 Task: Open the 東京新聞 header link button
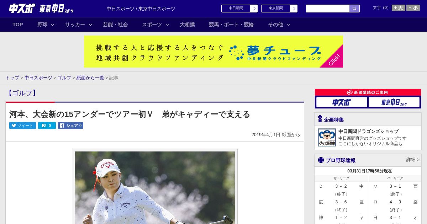276,9
